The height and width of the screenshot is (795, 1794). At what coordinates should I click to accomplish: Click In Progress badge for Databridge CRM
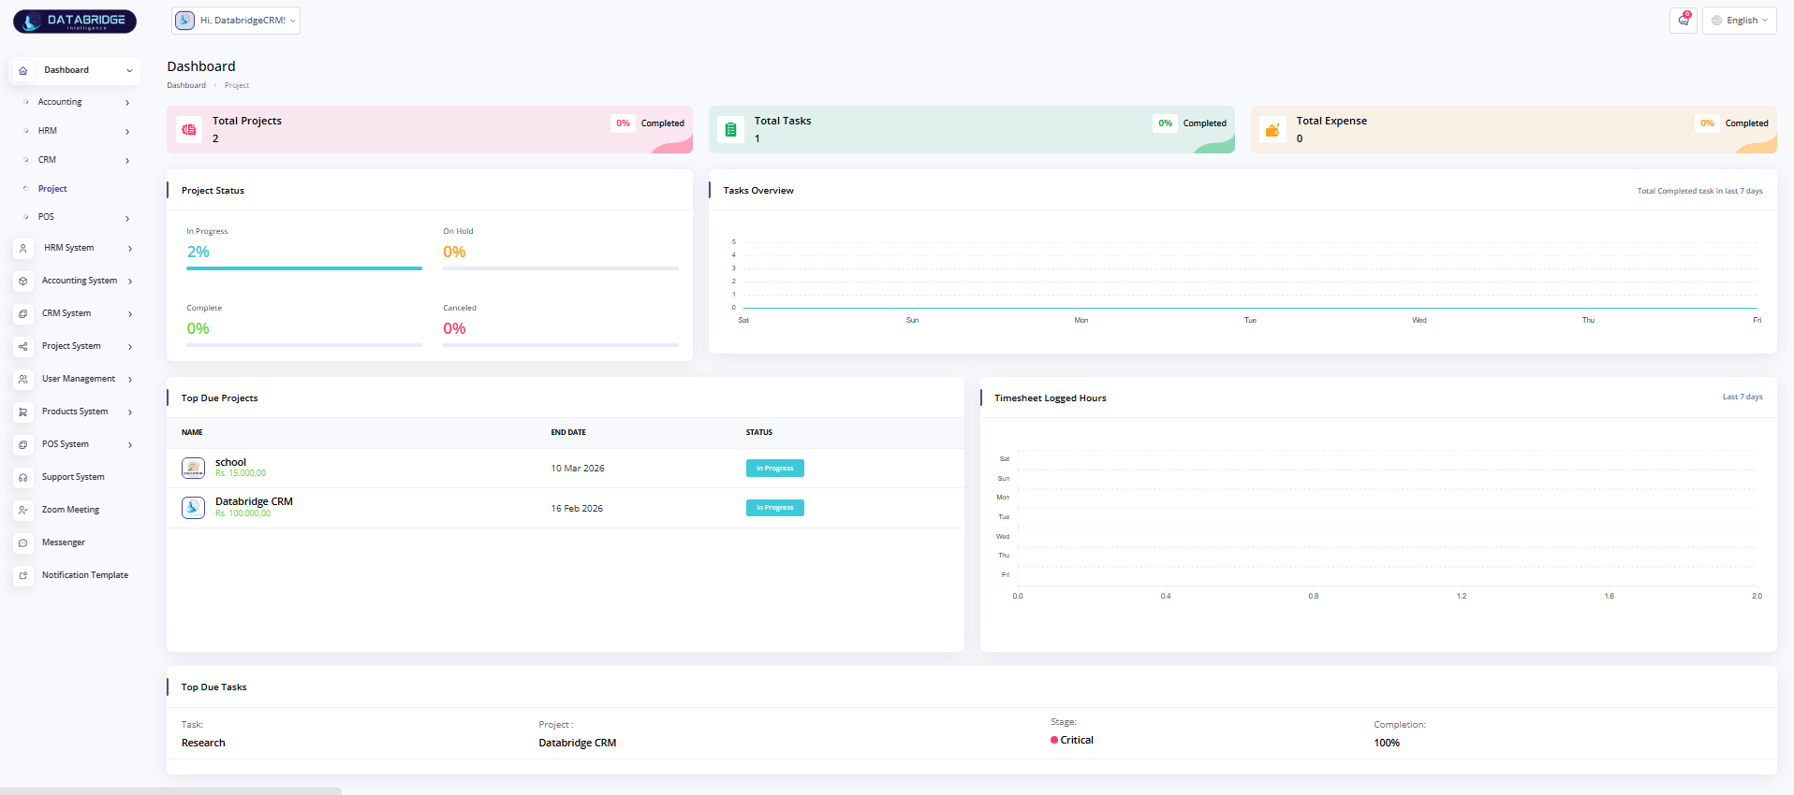(x=774, y=508)
